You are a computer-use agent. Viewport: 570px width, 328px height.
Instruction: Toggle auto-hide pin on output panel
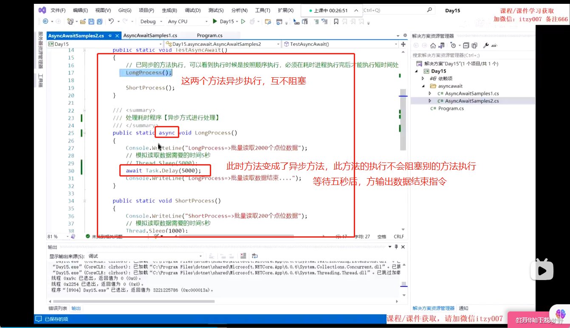[x=396, y=247]
